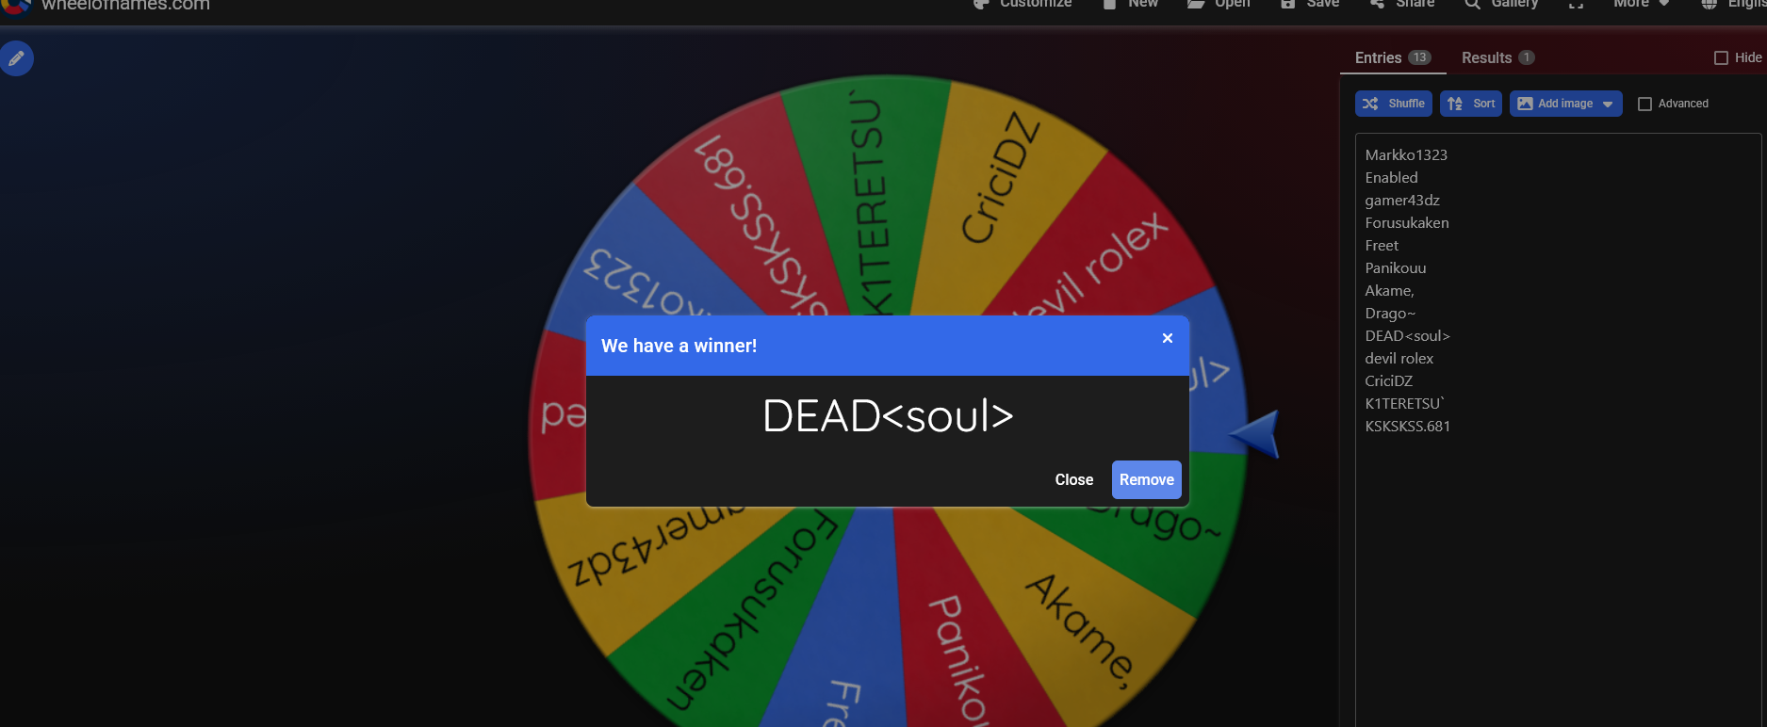
Task: Expand the Add image dropdown arrow
Action: [x=1608, y=104]
